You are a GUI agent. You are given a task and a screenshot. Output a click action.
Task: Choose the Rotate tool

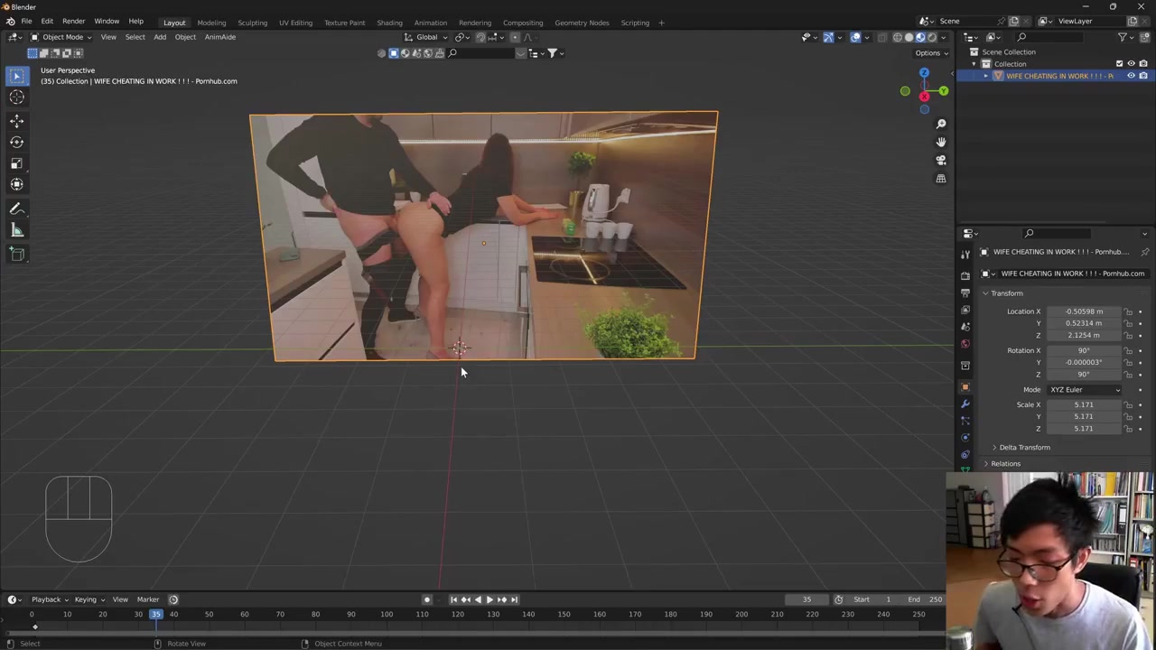(x=16, y=142)
